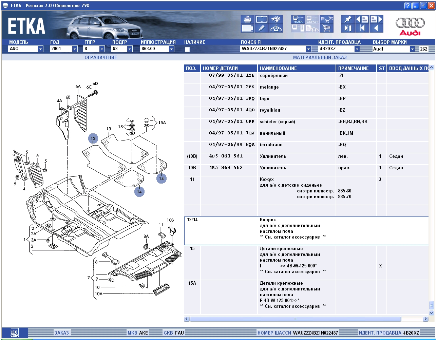Click НОМЕР ШАССИ in the bottom bar

298,333
